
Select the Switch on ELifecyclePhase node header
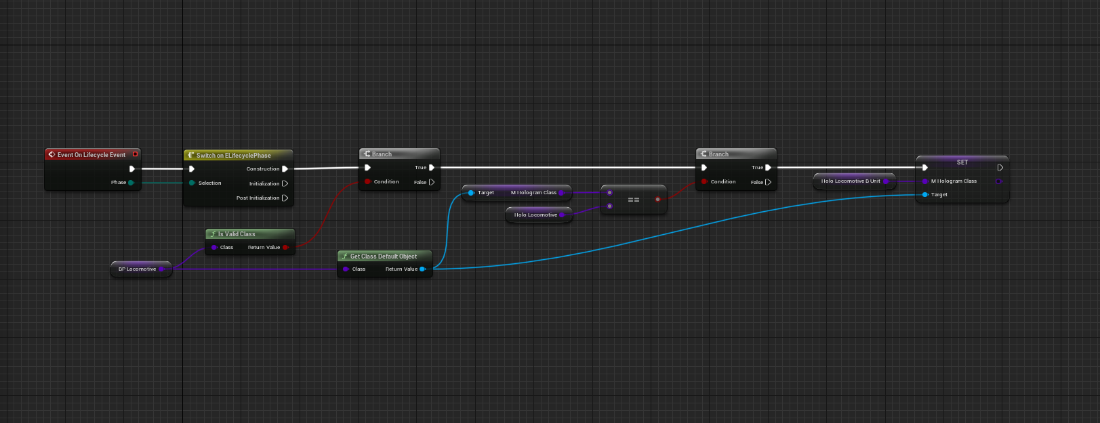point(238,155)
